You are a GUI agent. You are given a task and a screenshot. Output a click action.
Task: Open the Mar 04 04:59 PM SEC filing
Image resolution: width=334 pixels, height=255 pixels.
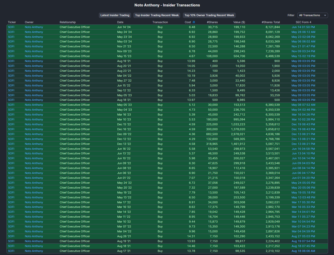coord(303,231)
